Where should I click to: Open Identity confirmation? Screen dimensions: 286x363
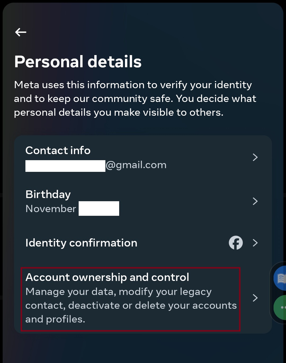81,243
